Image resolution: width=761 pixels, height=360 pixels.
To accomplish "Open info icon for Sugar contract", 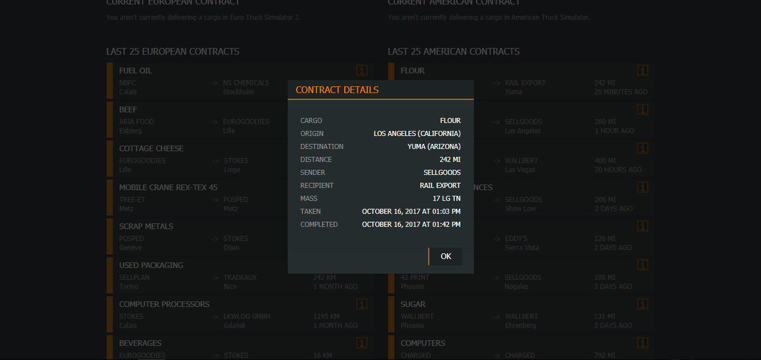I will point(643,304).
